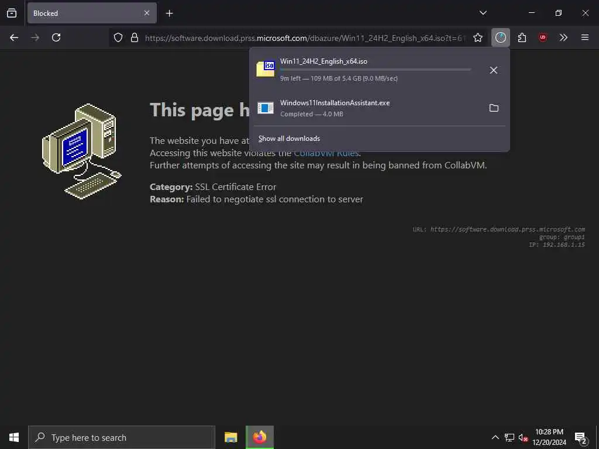The height and width of the screenshot is (449, 599).
Task: Cancel the Win11 ISO download
Action: (x=494, y=70)
